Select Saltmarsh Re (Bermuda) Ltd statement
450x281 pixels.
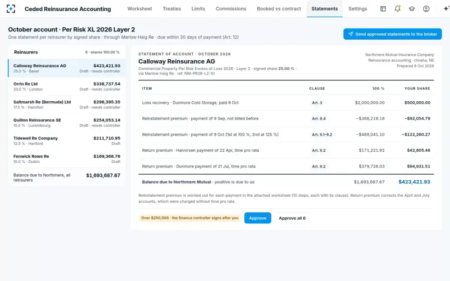pos(67,105)
